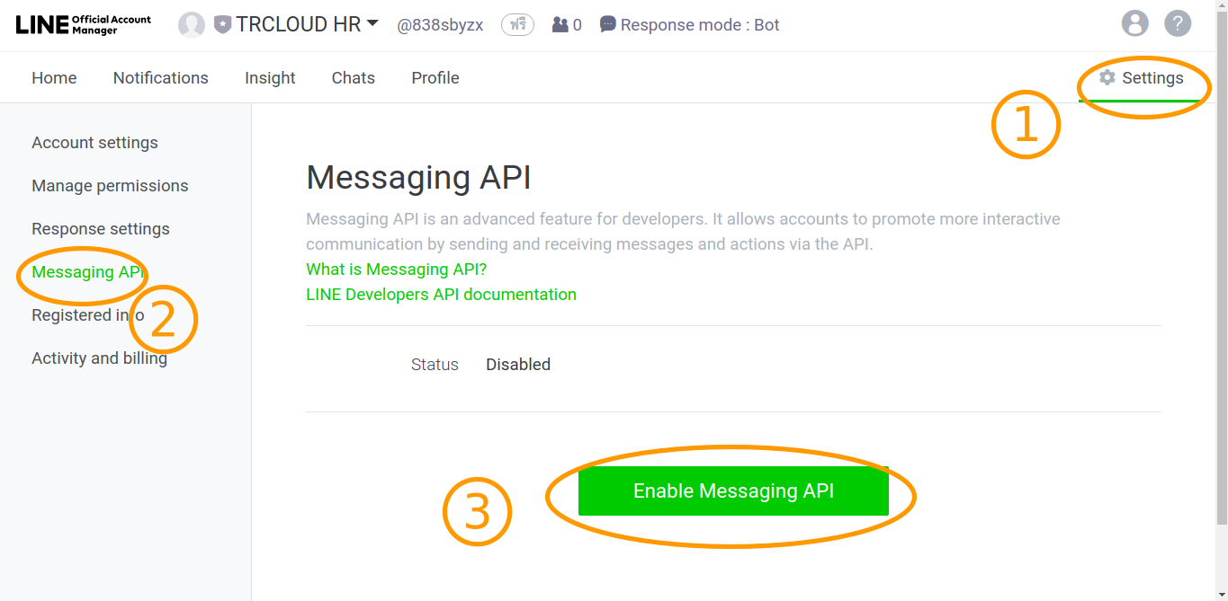Open the What is Messaging API? link
This screenshot has height=601, width=1228.
[x=397, y=270]
